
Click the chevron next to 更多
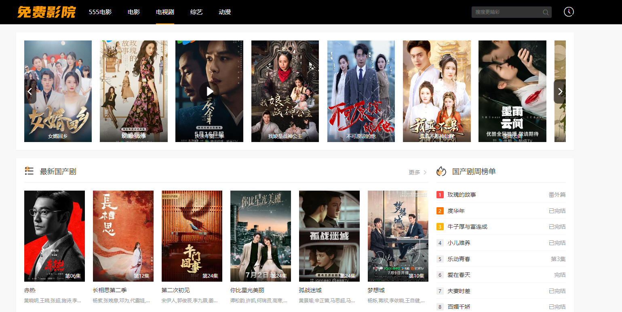click(x=425, y=172)
